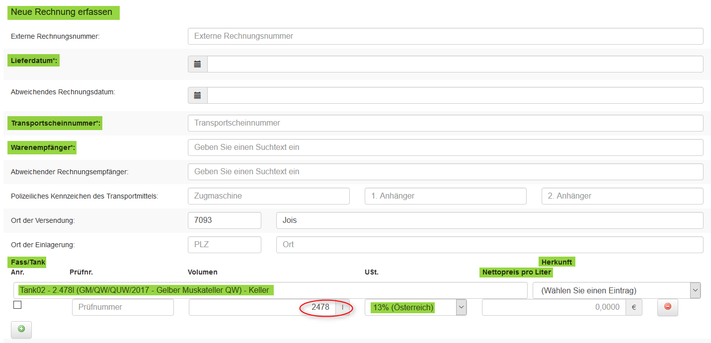Tick the Anr. checkbox in the tank row
Screen dimensions: 711x343
(17, 305)
